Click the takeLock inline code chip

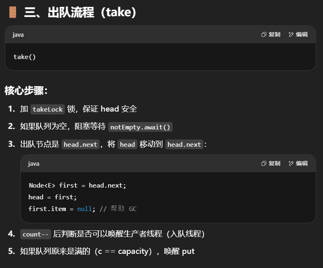[x=48, y=109]
